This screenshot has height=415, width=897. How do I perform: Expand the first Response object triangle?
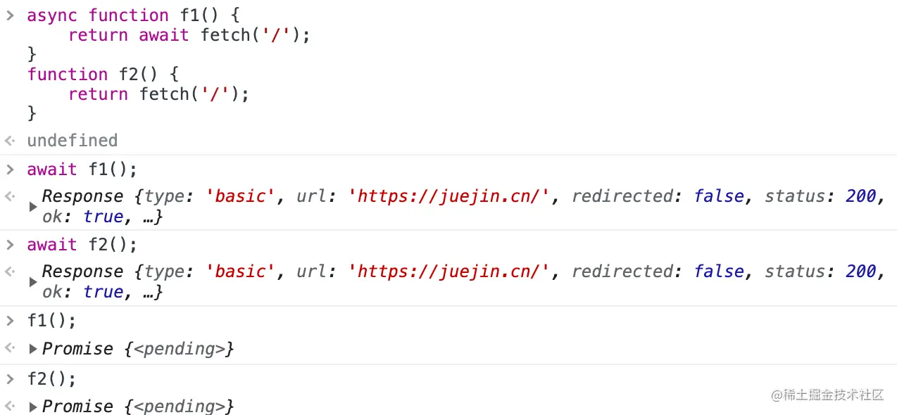pyautogui.click(x=33, y=207)
